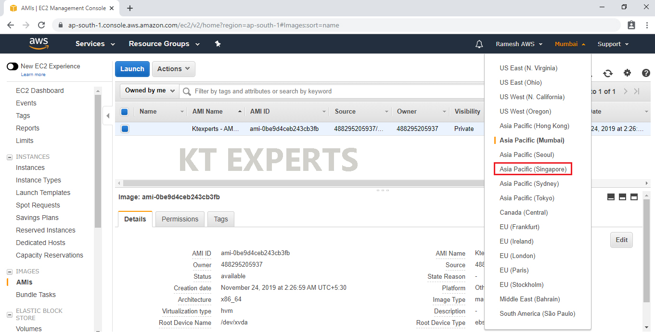Open the Name column filter arrow
This screenshot has height=336, width=655.
[182, 112]
